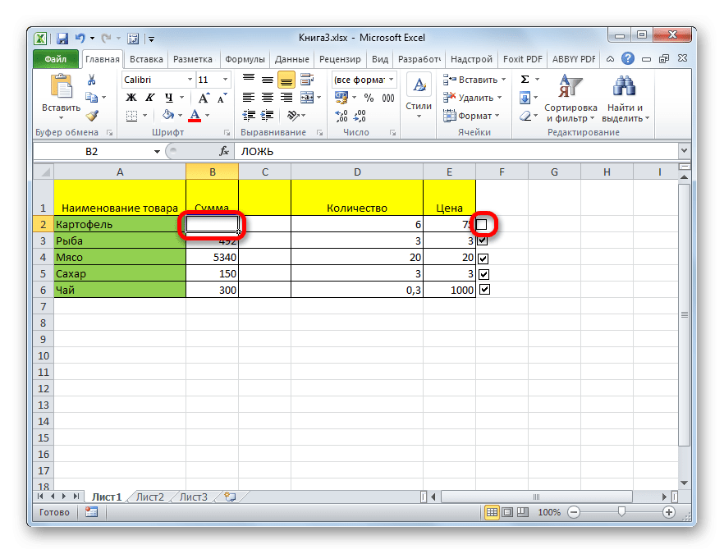Viewport: 724px width, 554px height.
Task: Uncheck the checkbox in Мясо row
Action: click(x=483, y=259)
